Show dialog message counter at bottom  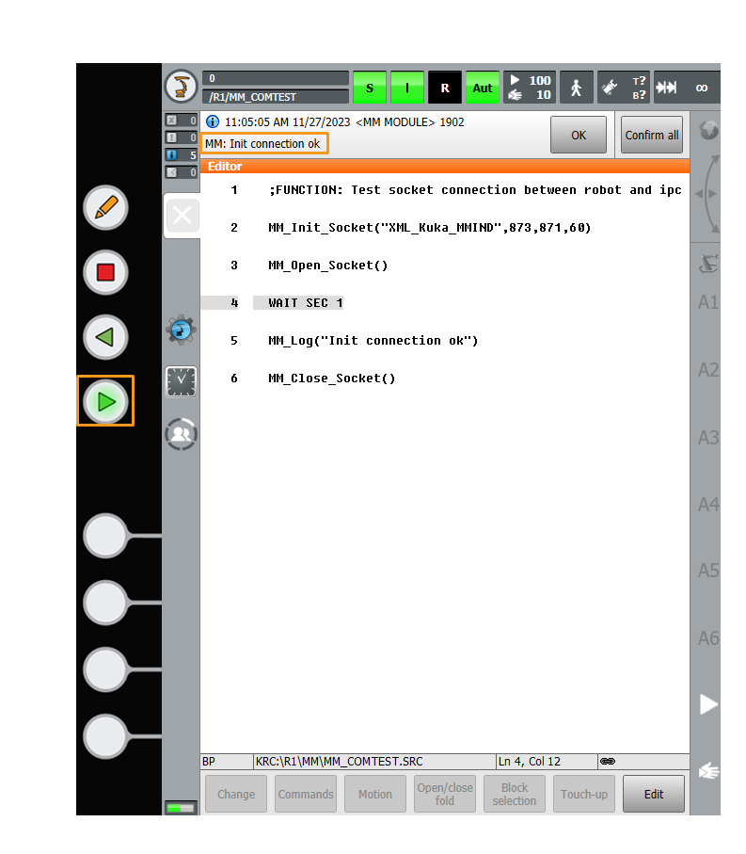(182, 172)
